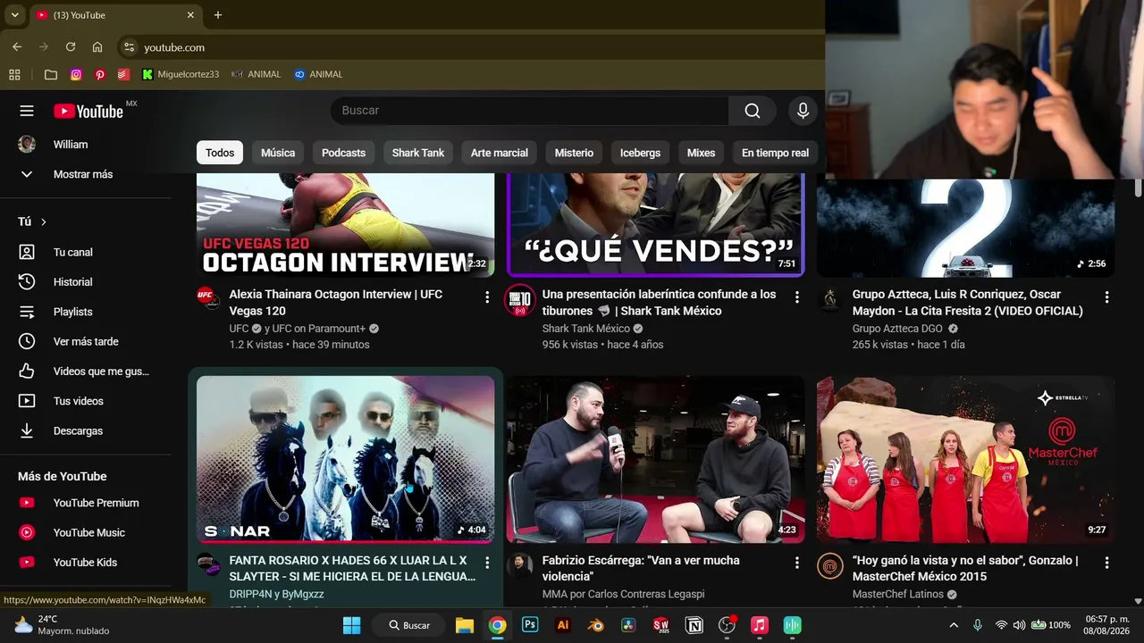The image size is (1144, 643).
Task: Play the FANTA ROSARIO Sonar thumbnail
Action: 345,459
